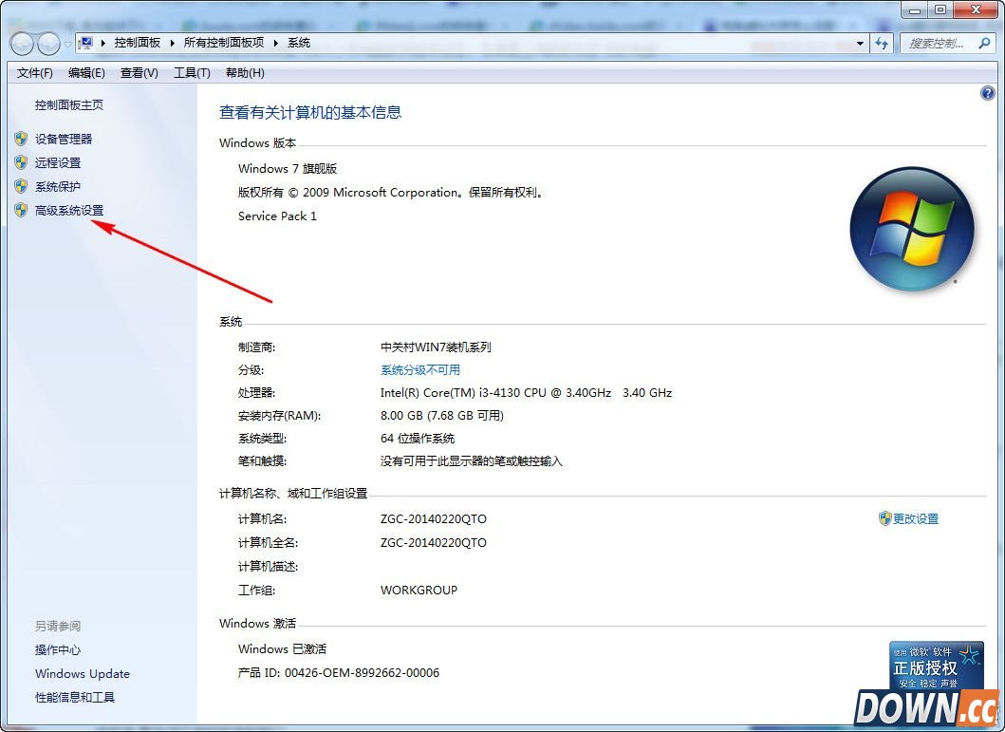Open 设备管理器 via its shield icon
The width and height of the screenshot is (1005, 732).
coord(22,139)
